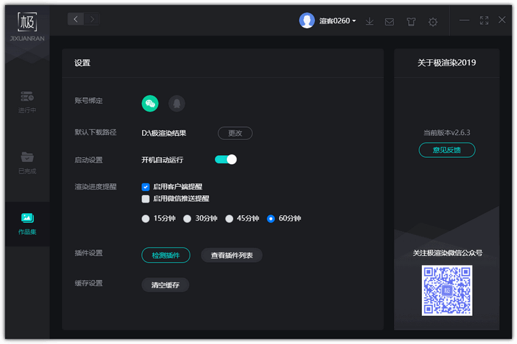Click the WeChat QR code image
Image resolution: width=517 pixels, height=344 pixels.
point(447,290)
